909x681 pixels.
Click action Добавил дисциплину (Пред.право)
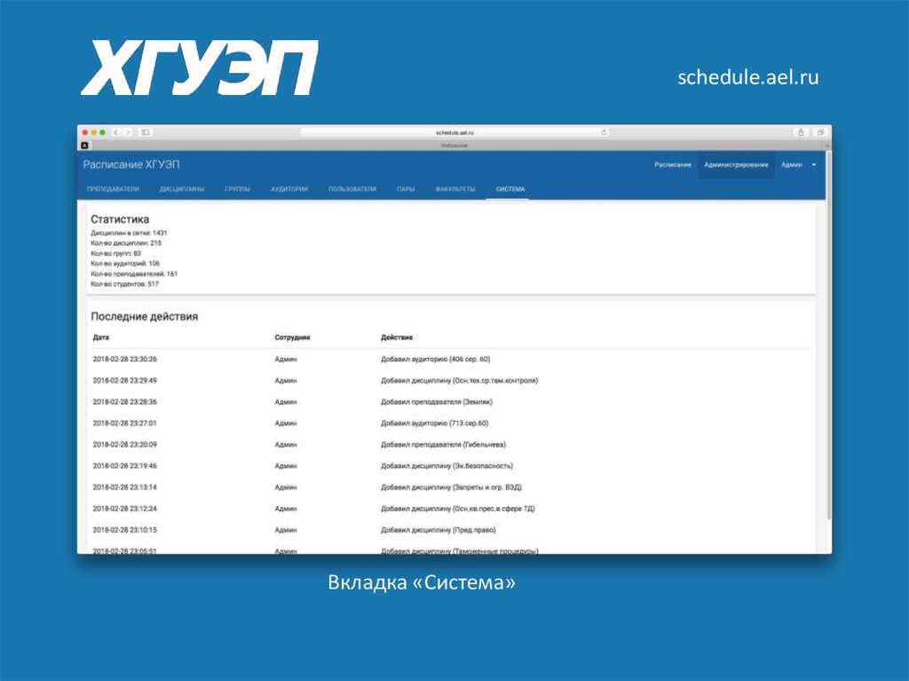[439, 529]
